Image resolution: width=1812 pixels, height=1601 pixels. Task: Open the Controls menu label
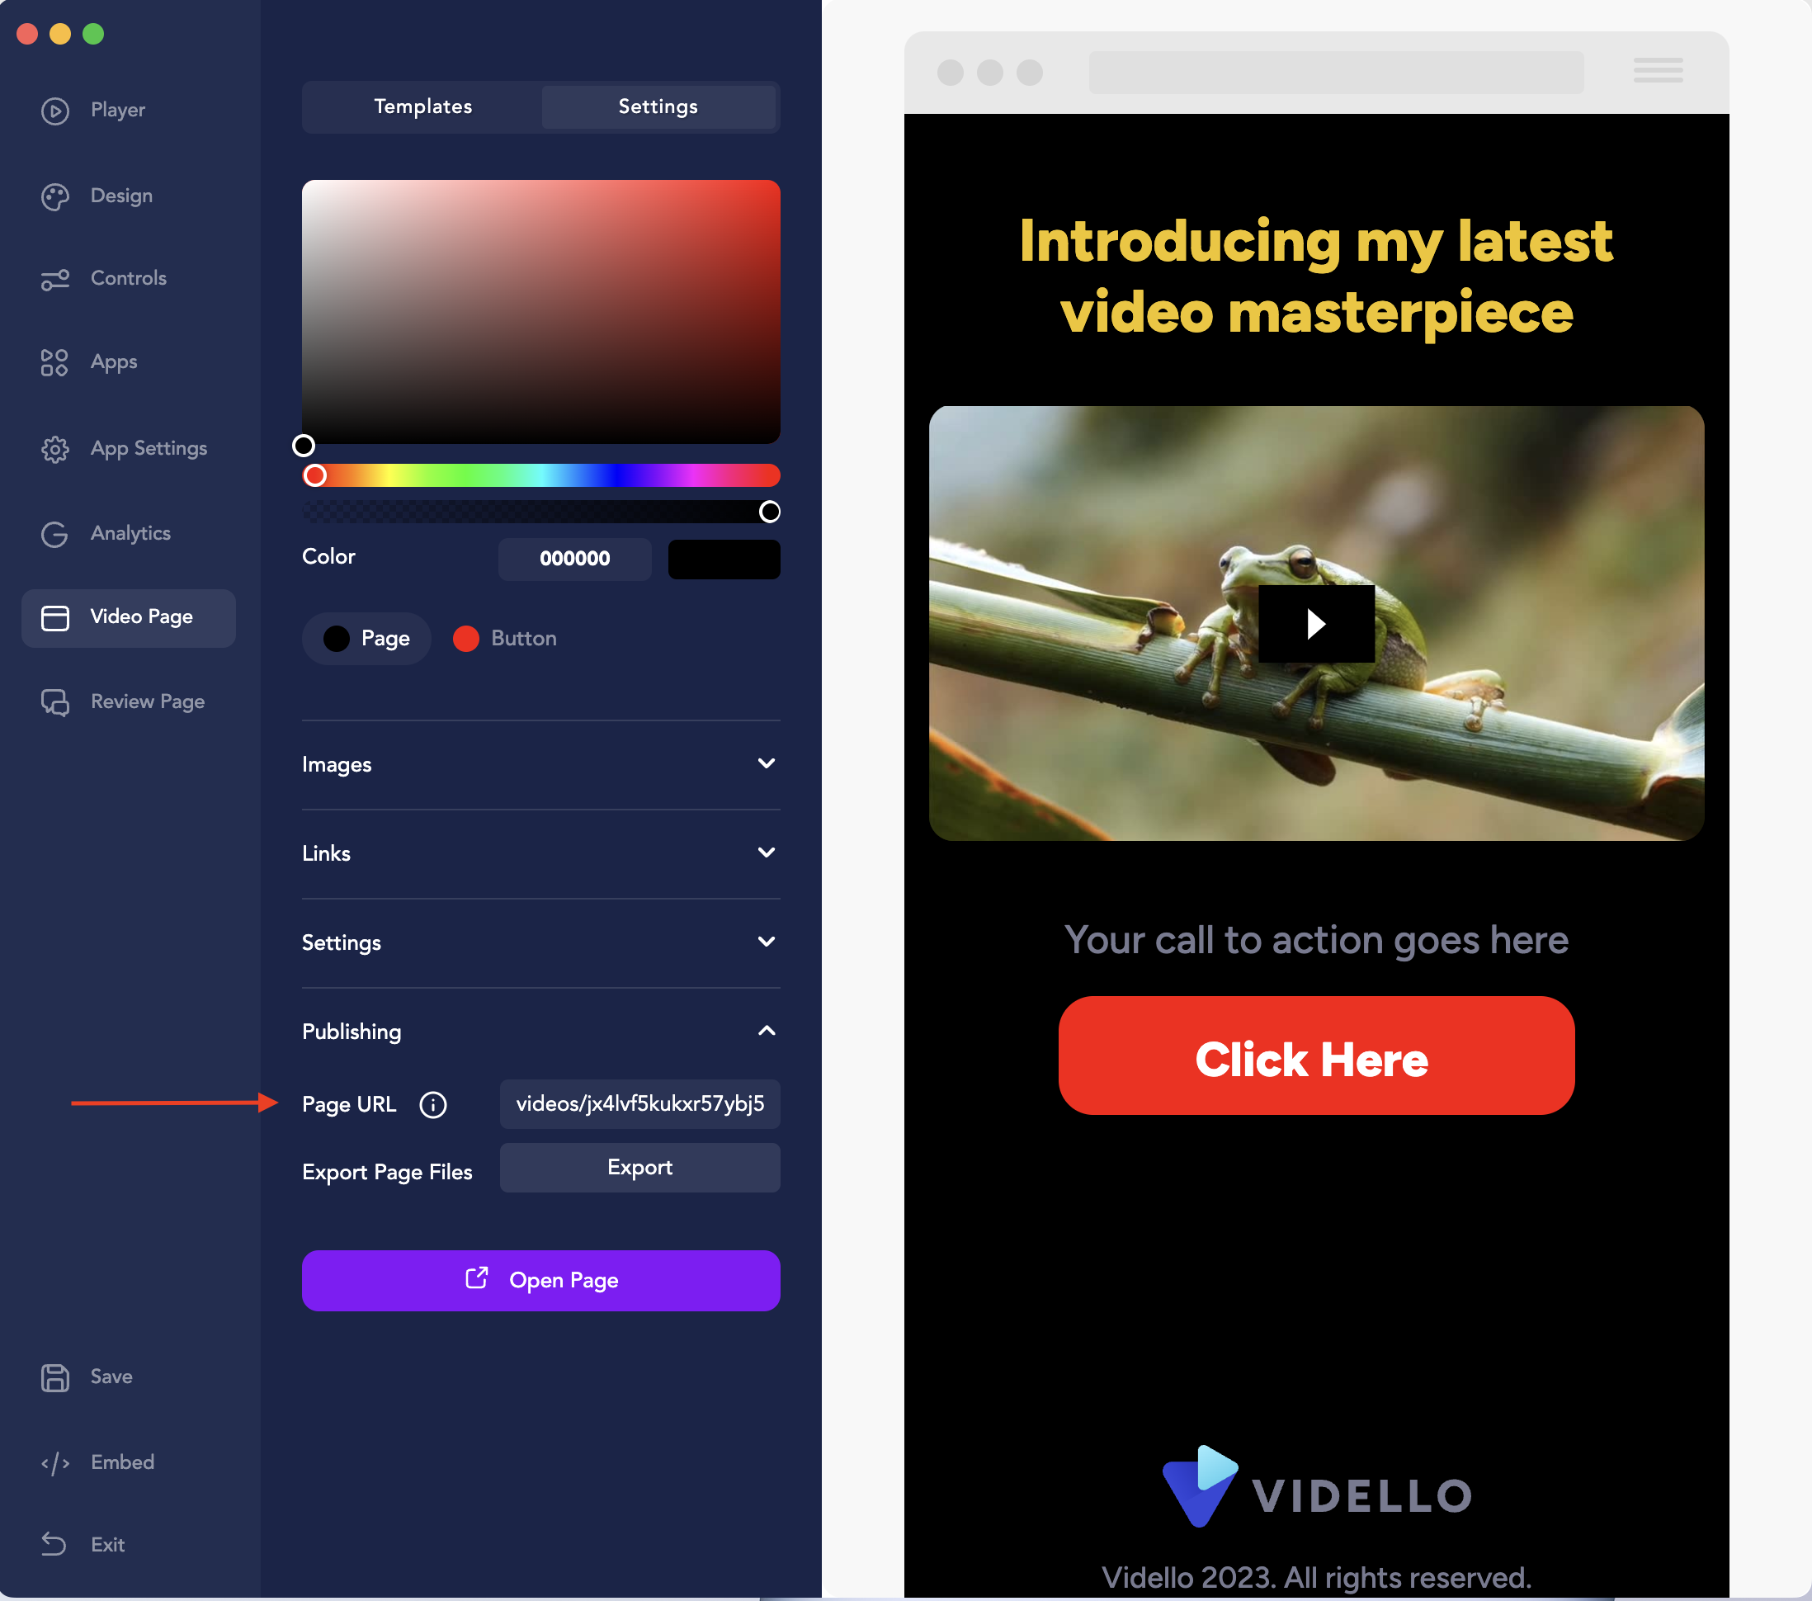[x=129, y=278]
